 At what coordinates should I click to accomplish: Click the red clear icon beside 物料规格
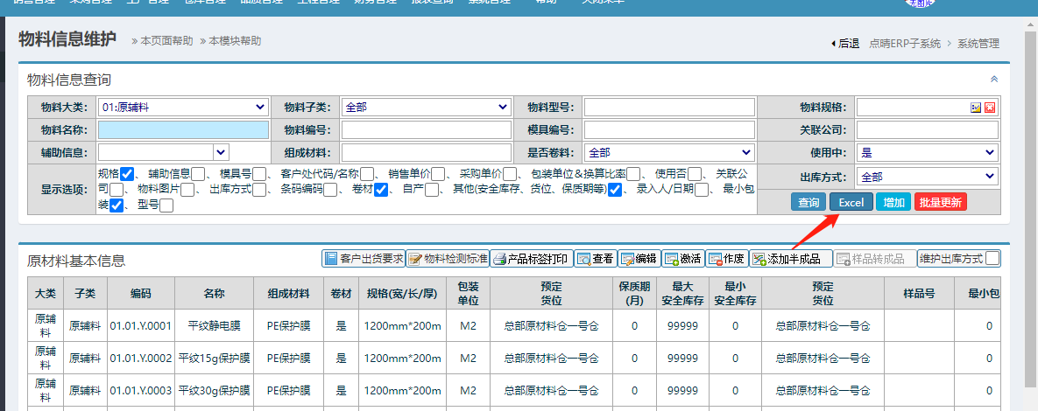[x=990, y=108]
